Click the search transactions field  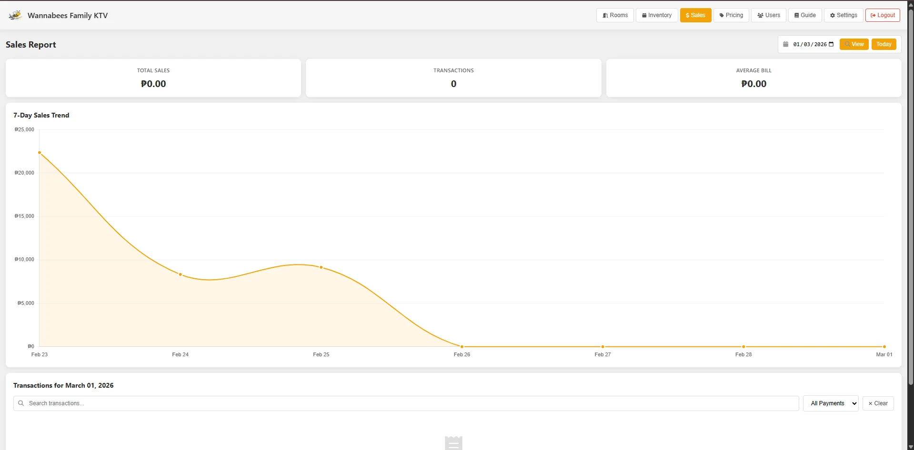pyautogui.click(x=406, y=403)
